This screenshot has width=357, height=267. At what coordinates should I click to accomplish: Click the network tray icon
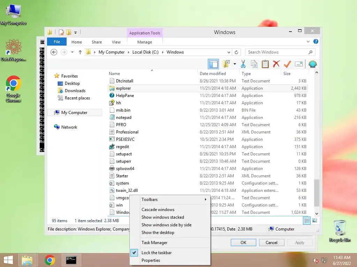click(324, 260)
